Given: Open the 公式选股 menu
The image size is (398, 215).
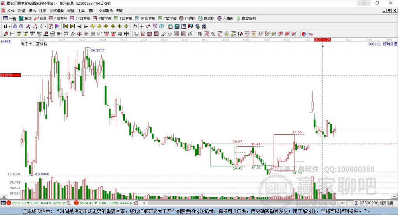Looking at the screenshot, I should pos(57,10).
